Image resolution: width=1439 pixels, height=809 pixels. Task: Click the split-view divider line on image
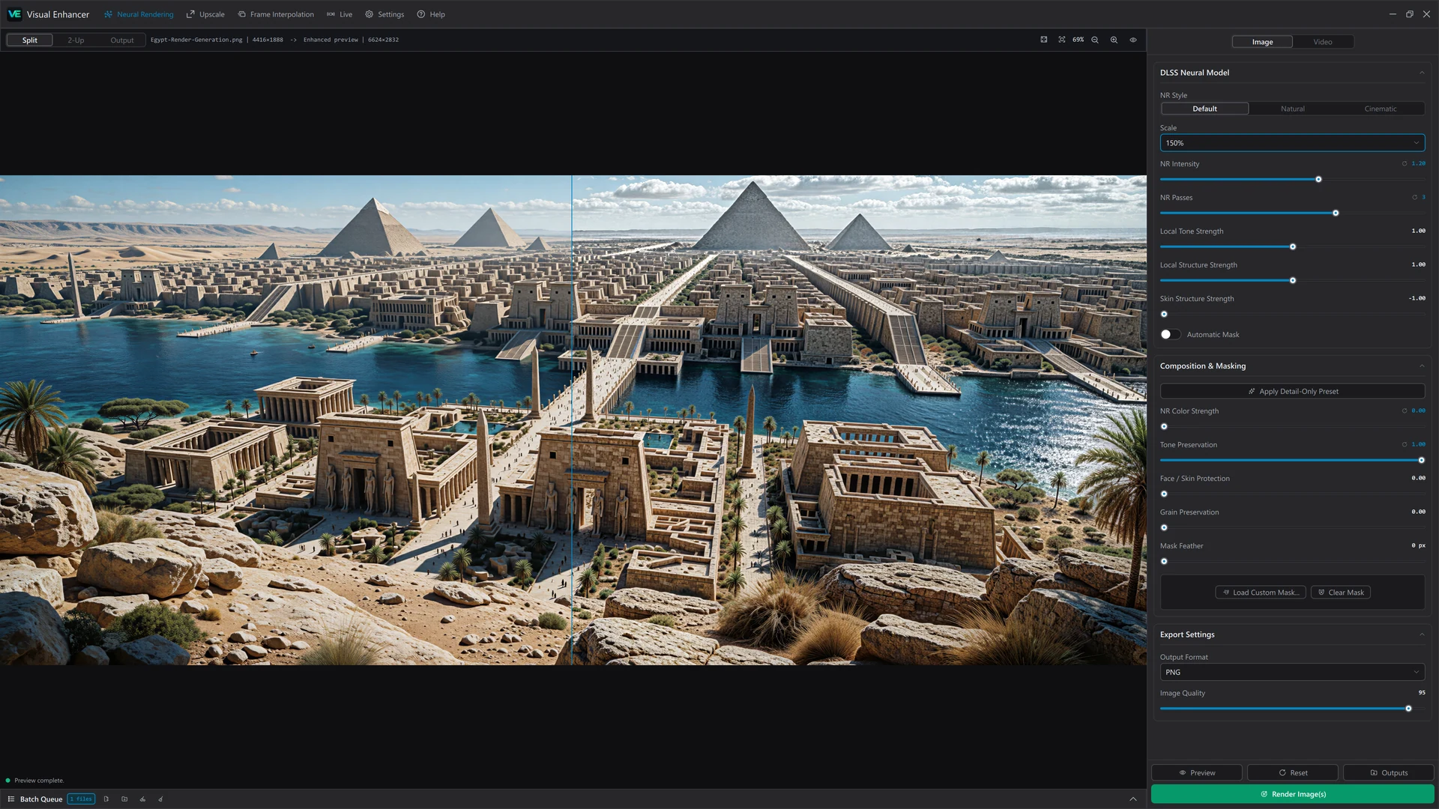click(572, 419)
